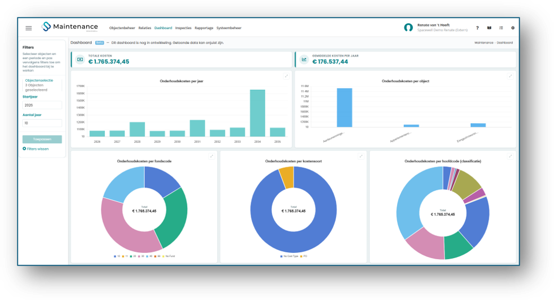Open the Rapportage menu
Viewport: 554px width, 300px height.
pyautogui.click(x=204, y=28)
